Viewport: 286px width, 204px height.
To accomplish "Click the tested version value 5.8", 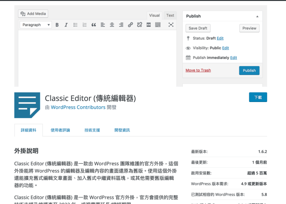I will pyautogui.click(x=264, y=194).
